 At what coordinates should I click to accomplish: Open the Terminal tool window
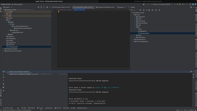coord(40,108)
